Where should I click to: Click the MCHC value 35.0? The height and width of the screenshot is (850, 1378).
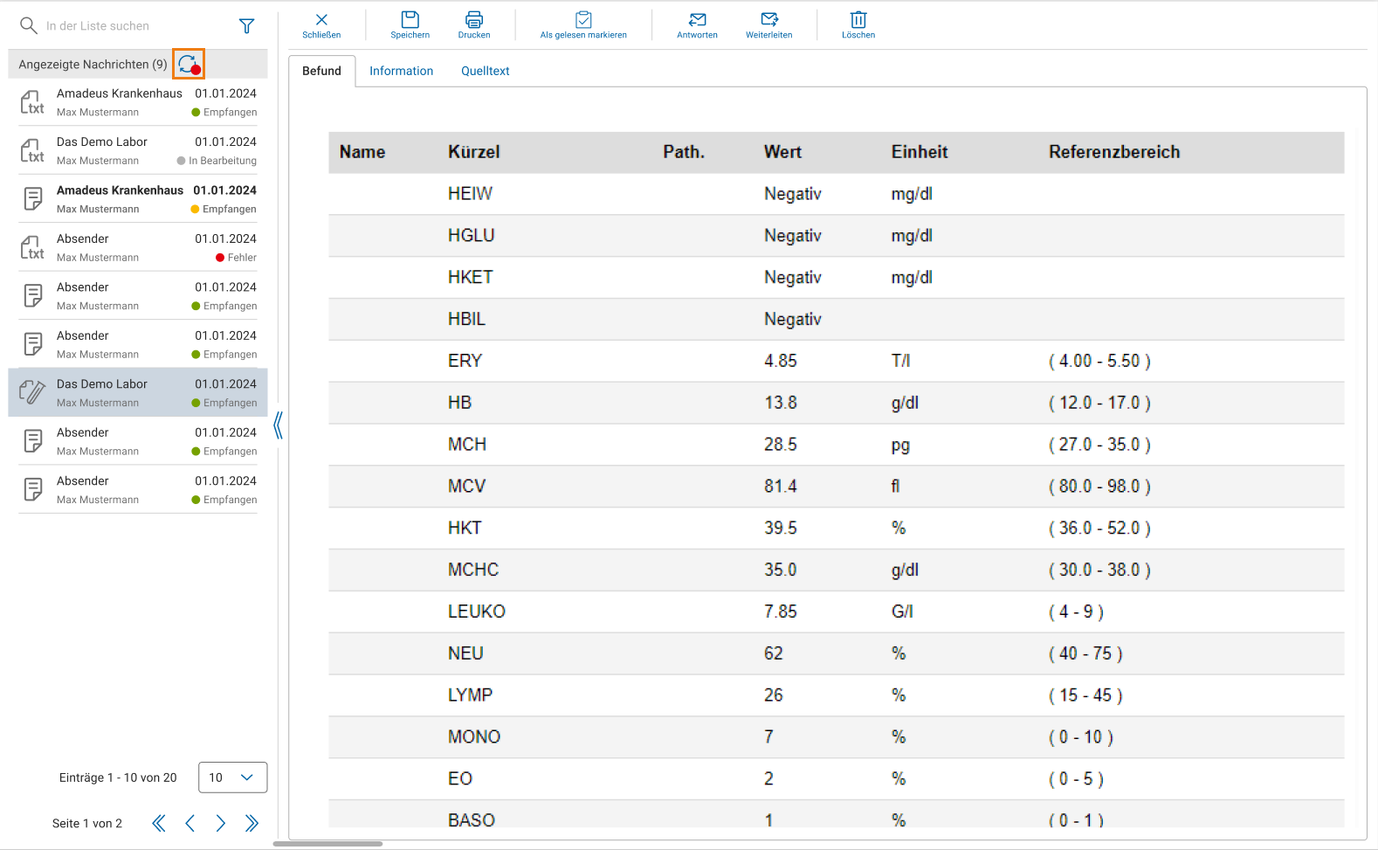click(781, 570)
